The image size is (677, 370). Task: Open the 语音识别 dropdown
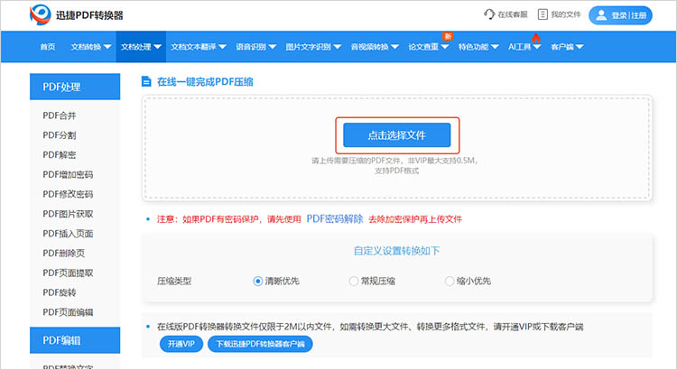(x=256, y=47)
